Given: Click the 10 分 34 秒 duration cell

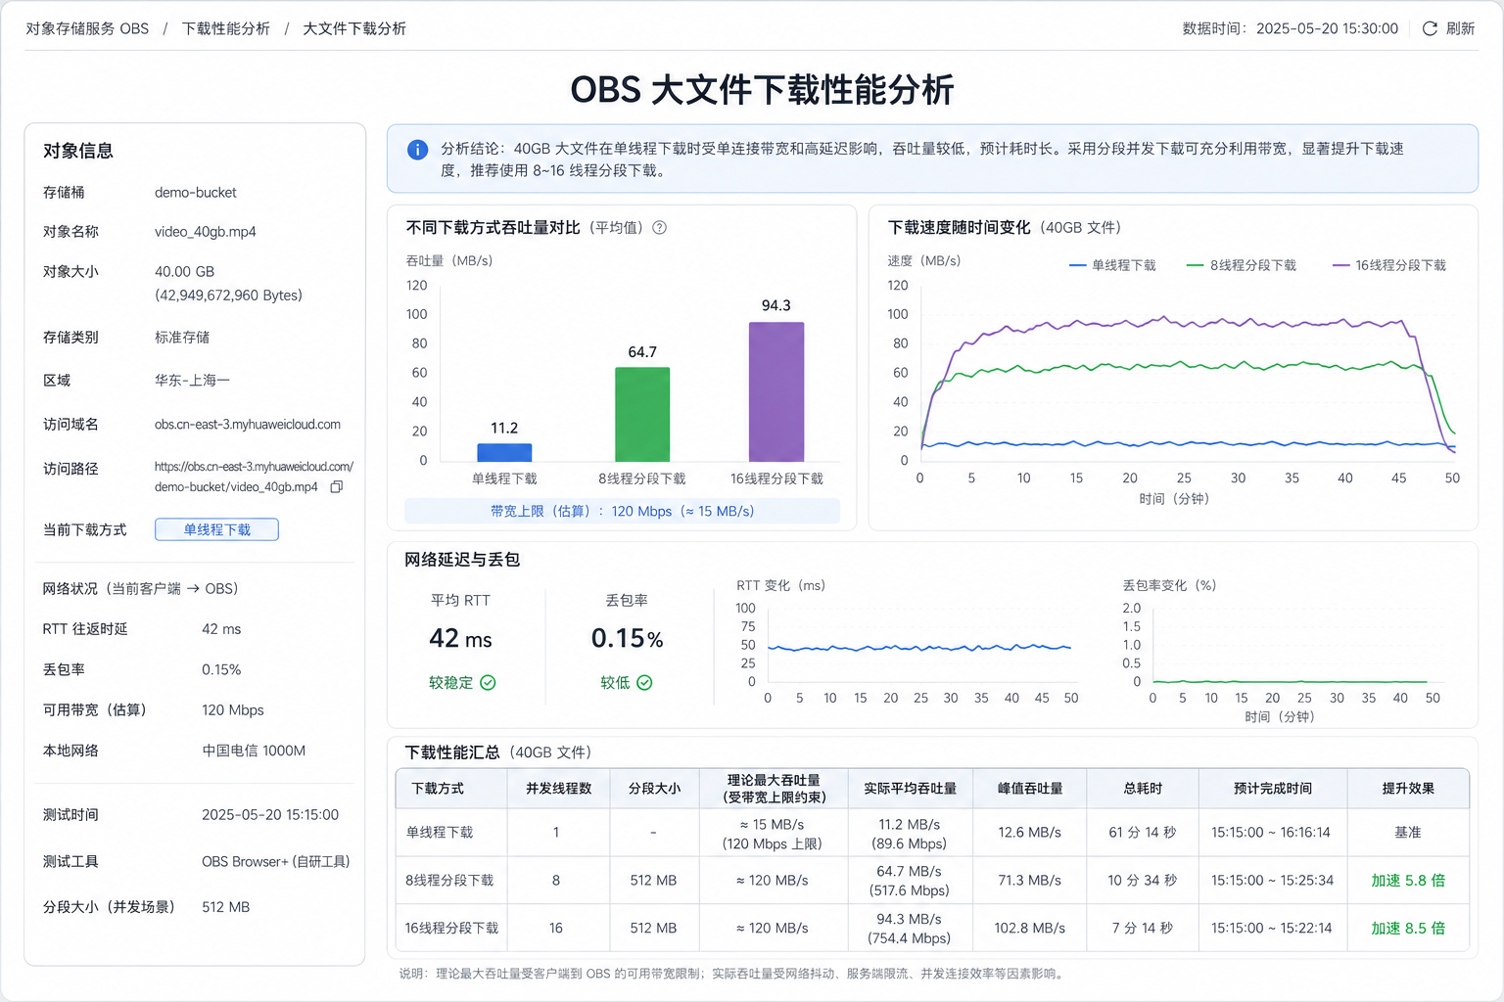Looking at the screenshot, I should tap(1143, 880).
